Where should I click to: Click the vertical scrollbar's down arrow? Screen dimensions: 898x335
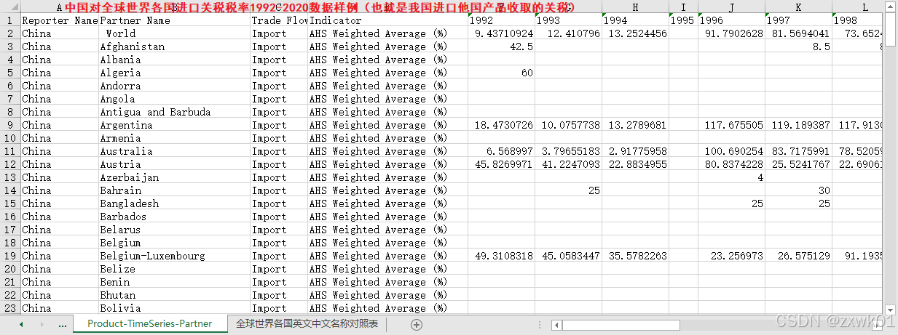click(889, 310)
